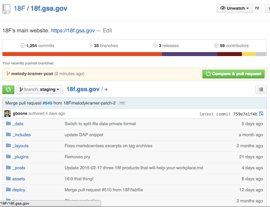Image resolution: width=270 pixels, height=207 pixels.
Task: Click the _plugins folder icon
Action: [x=8, y=156]
